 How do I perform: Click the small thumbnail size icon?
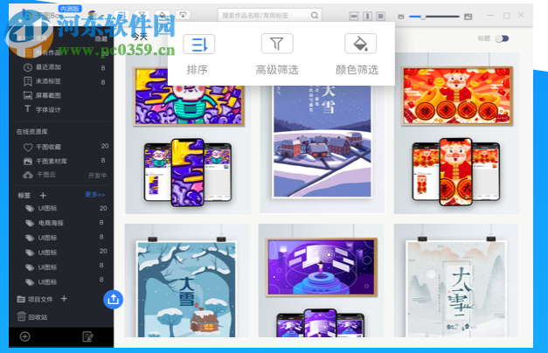(401, 17)
